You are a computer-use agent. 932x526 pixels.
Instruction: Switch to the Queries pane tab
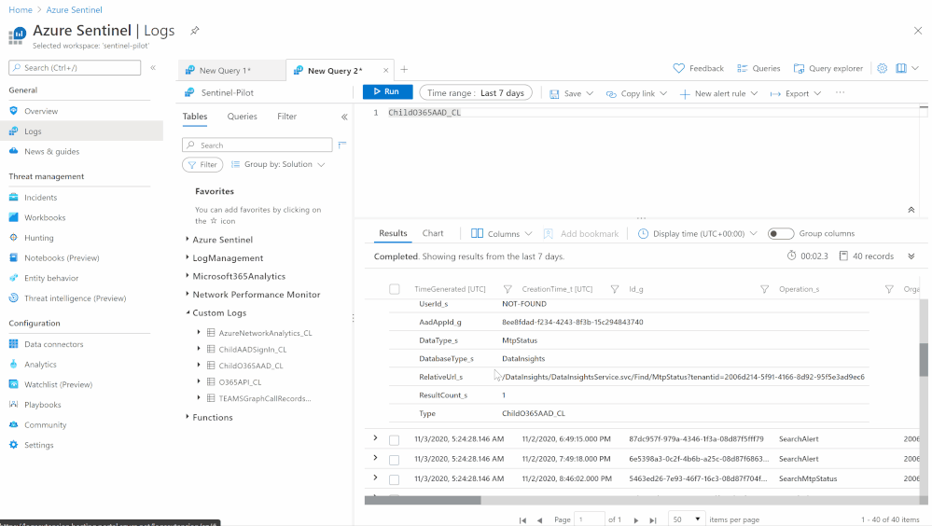coord(242,117)
